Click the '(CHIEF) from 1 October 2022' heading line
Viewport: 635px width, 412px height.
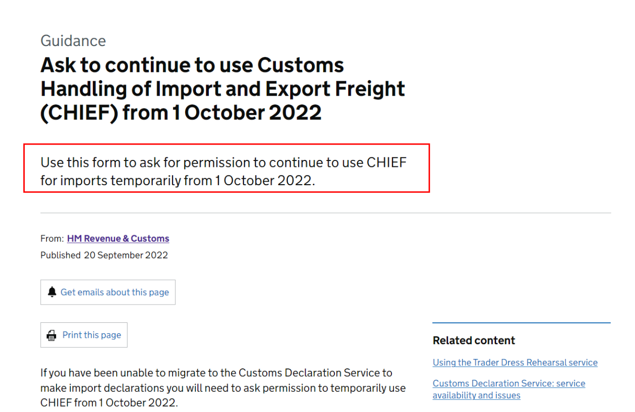[x=181, y=113]
